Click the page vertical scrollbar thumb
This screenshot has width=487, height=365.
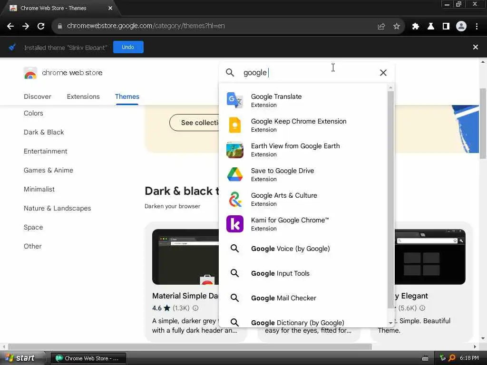click(483, 124)
